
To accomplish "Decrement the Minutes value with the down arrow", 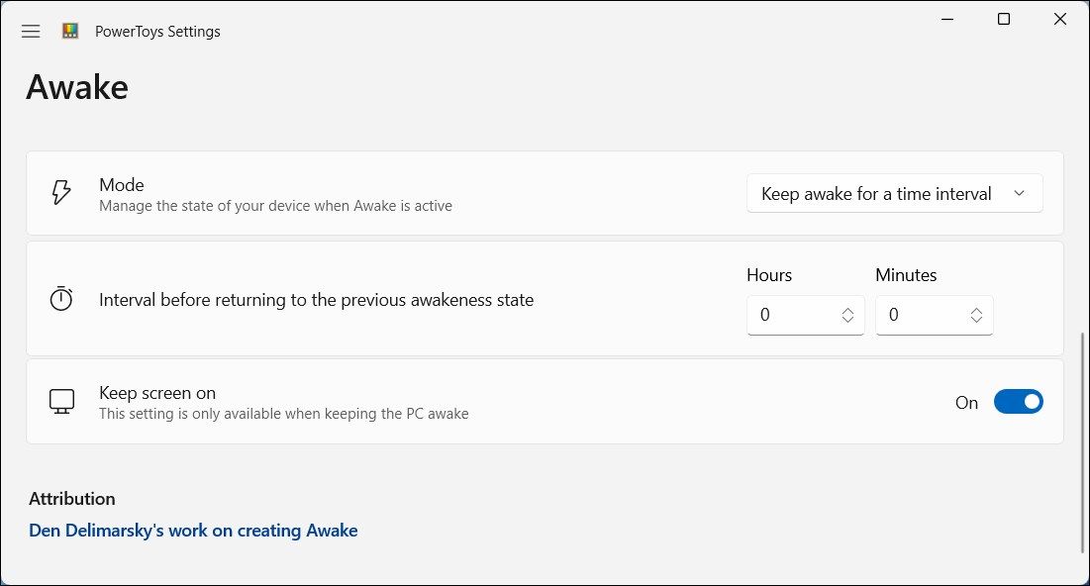I will tap(976, 322).
